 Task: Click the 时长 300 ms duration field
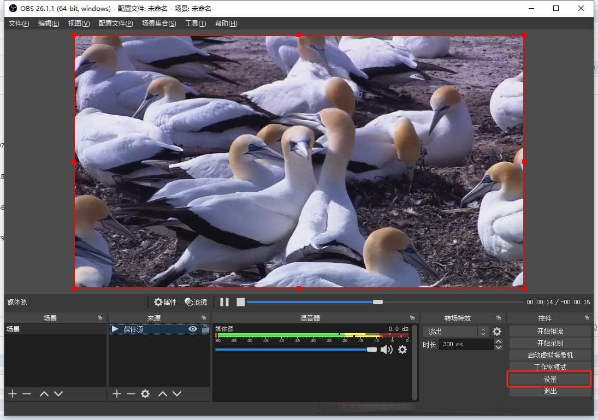point(466,345)
